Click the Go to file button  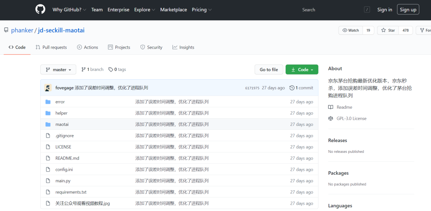tap(269, 69)
